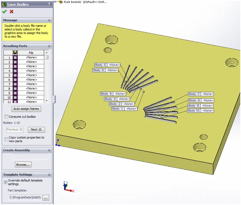Toggle the splitter handle beside property panel
Viewport: 241px width, 205px height.
[x=54, y=99]
